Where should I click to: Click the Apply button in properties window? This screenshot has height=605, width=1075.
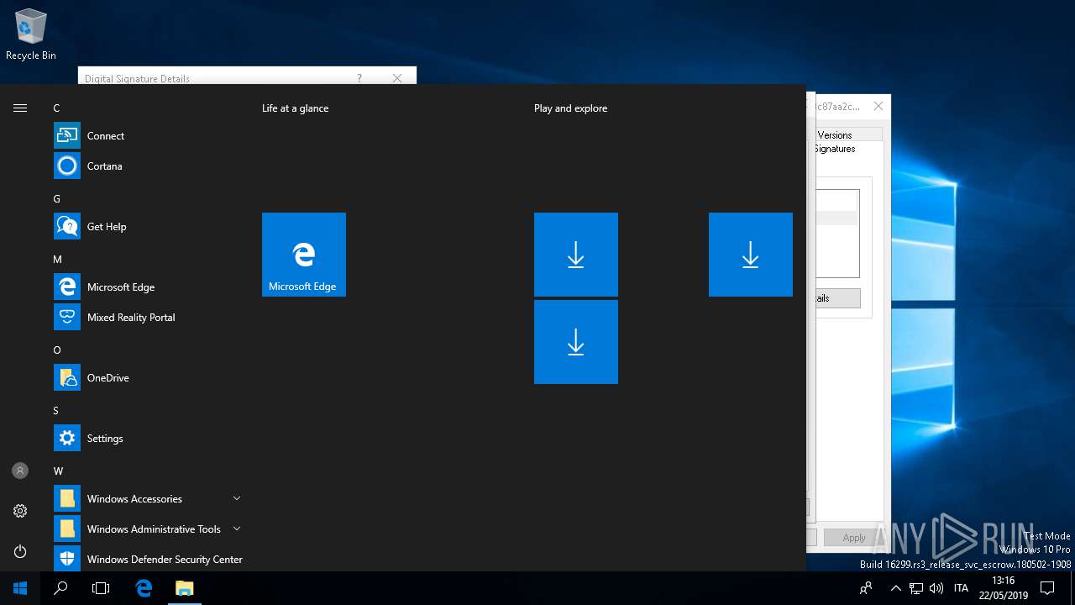(854, 538)
